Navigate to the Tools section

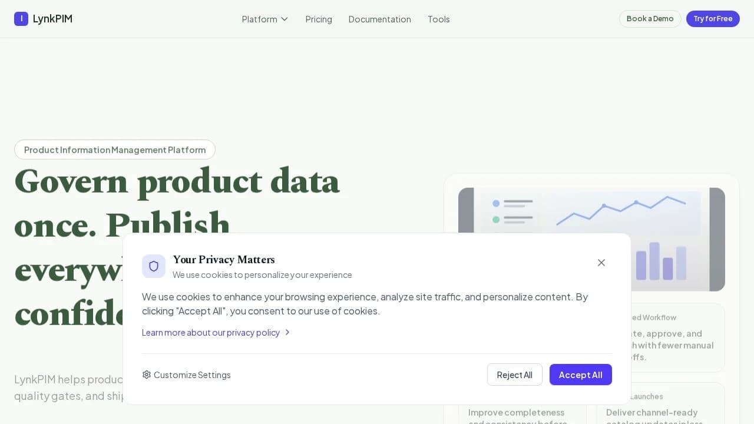tap(438, 19)
